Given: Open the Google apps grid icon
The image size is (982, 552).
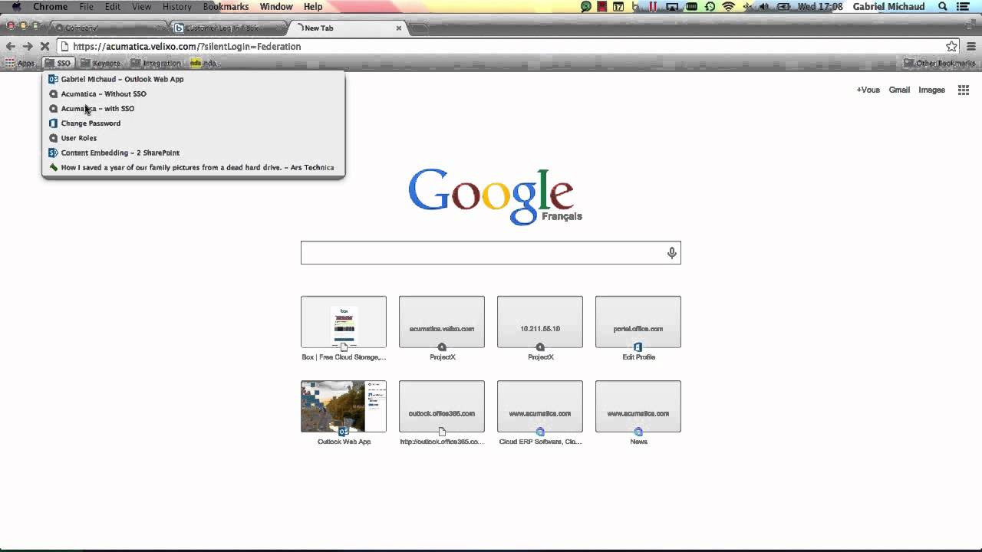Looking at the screenshot, I should (964, 90).
